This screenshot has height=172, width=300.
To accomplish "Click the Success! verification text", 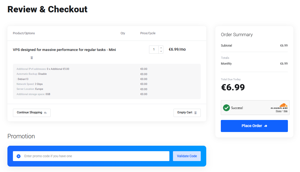I will click(x=237, y=108).
